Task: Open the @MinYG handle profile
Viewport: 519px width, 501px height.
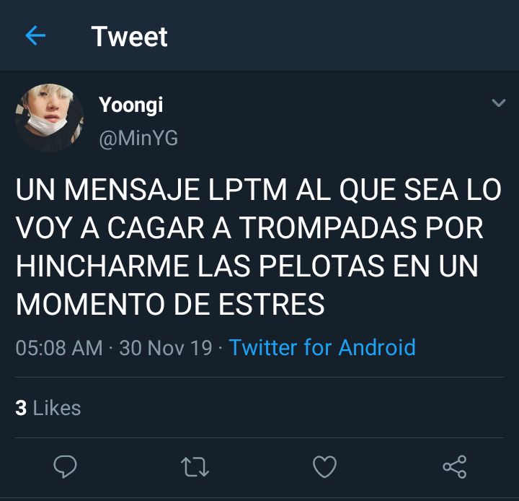Action: pyautogui.click(x=138, y=138)
